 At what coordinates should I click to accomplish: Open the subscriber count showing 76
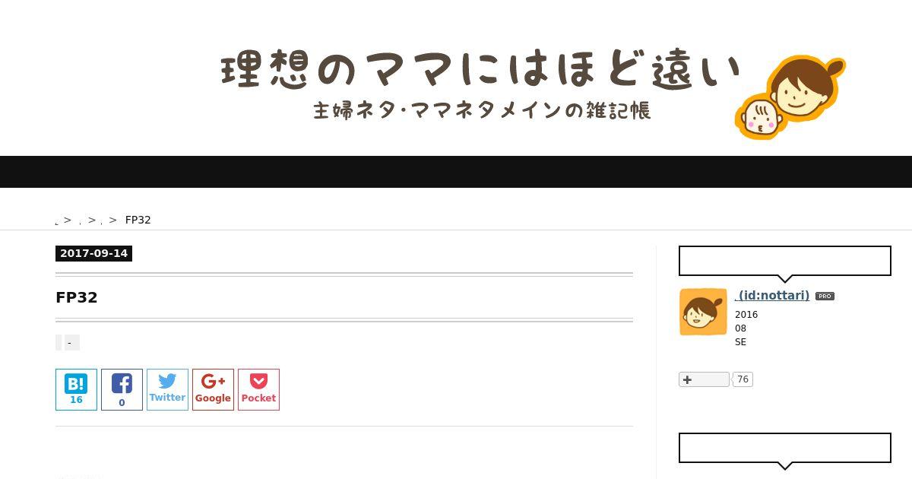point(743,379)
